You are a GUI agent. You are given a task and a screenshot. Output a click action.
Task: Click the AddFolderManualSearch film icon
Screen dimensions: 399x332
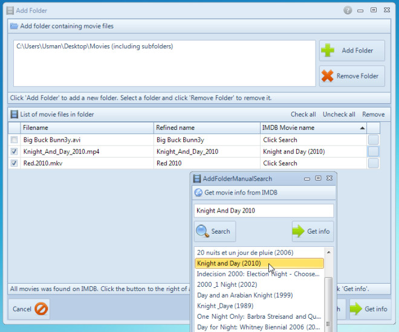[197, 179]
